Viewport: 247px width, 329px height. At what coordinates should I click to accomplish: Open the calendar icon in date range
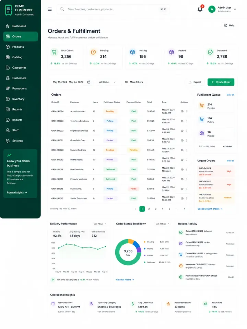tap(89, 82)
